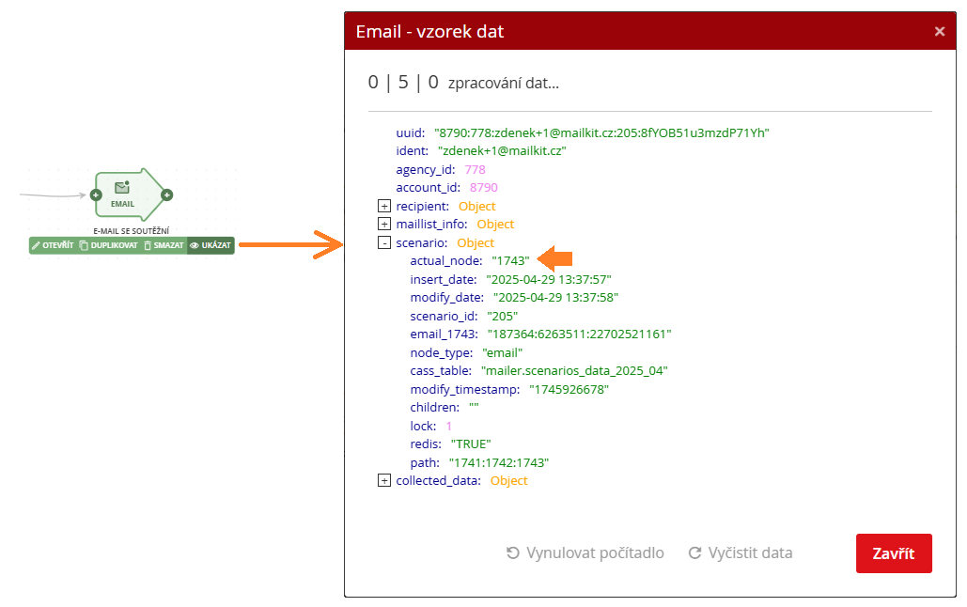Click the recipient Object label
This screenshot has width=967, height=607.
click(x=476, y=206)
